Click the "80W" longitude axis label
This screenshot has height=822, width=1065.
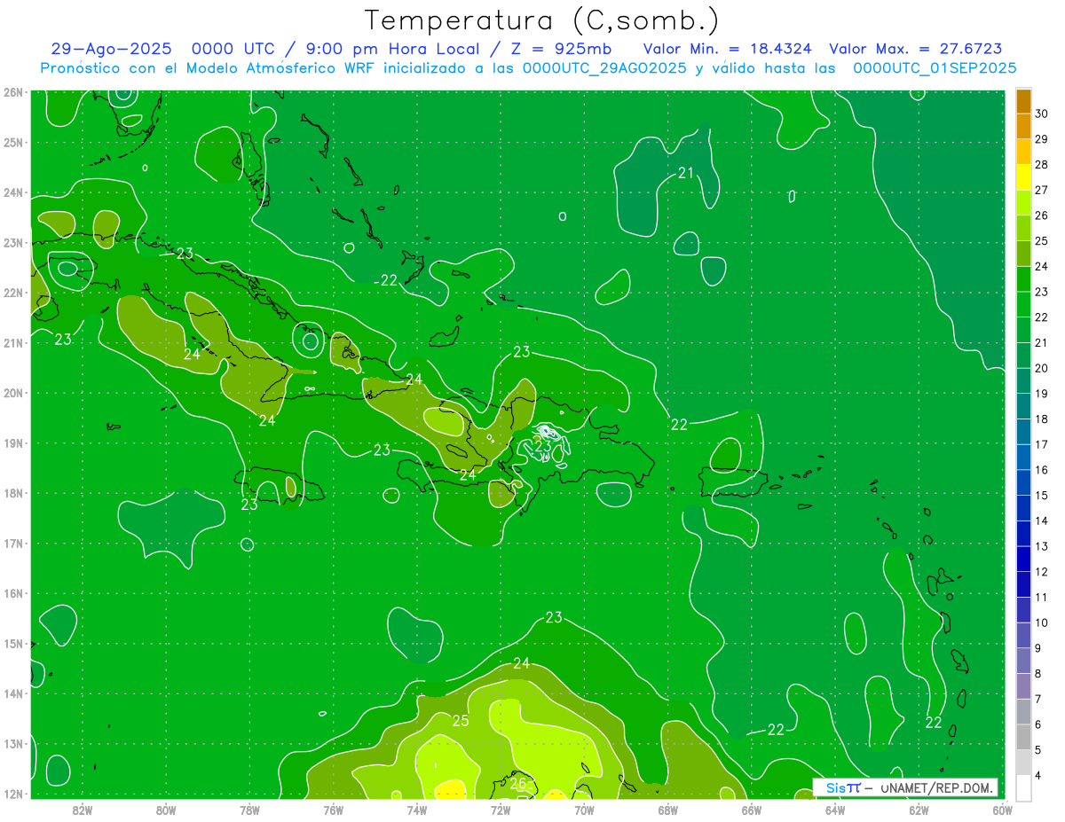166,809
